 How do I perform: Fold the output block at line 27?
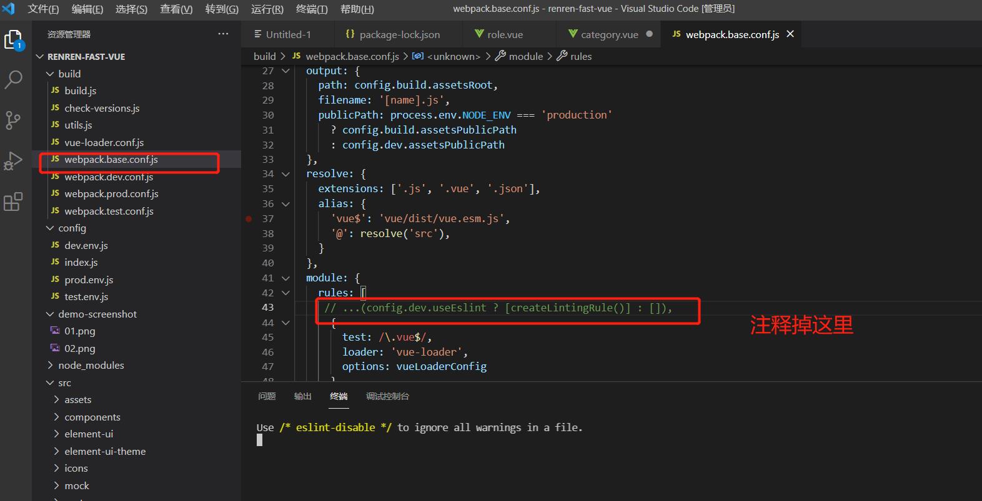click(285, 71)
